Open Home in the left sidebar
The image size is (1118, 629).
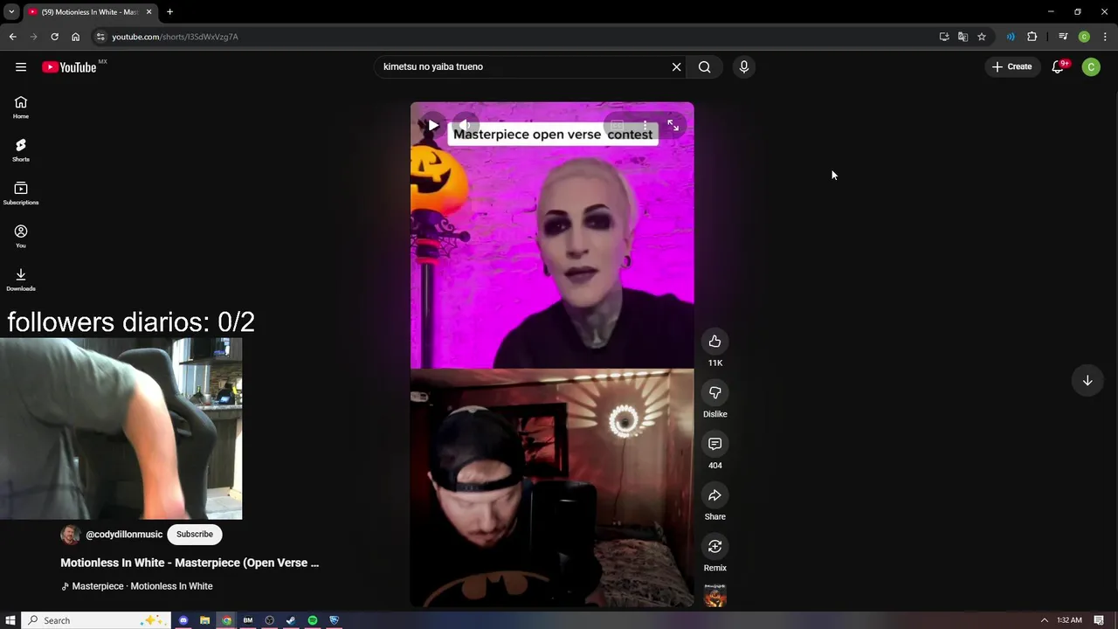coord(21,107)
